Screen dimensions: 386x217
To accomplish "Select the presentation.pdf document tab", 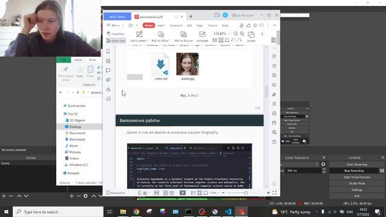I will [159, 17].
